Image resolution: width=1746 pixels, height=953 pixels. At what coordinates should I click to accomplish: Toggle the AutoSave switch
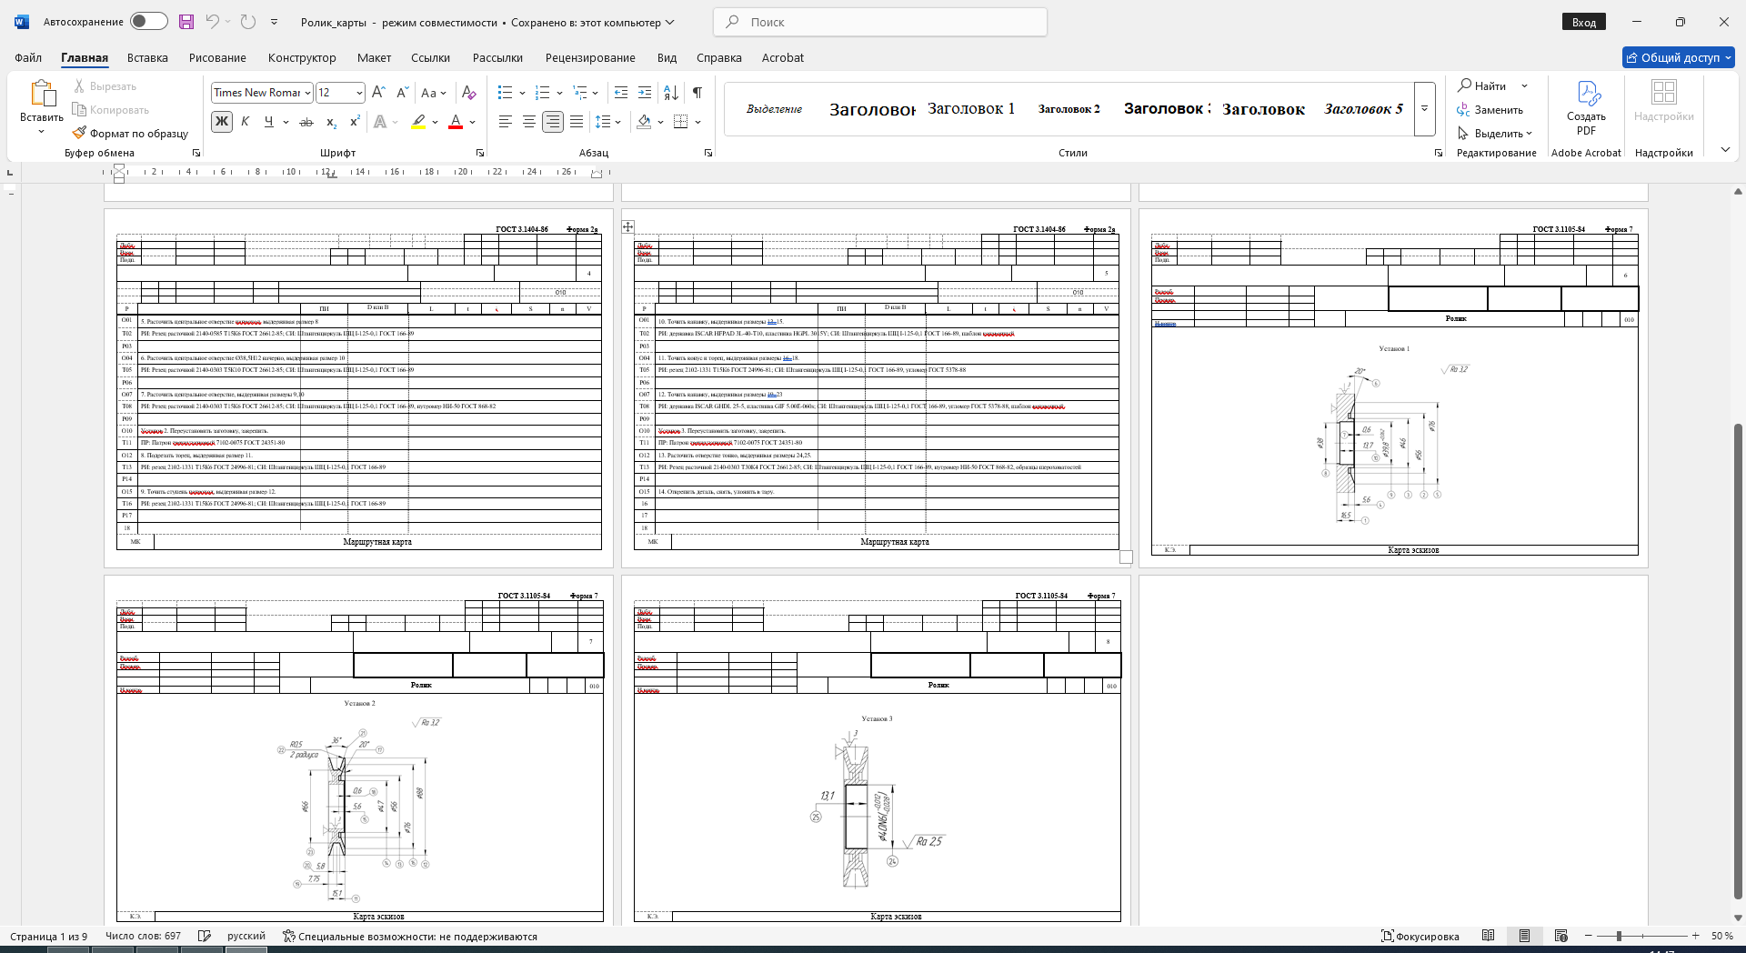149,22
